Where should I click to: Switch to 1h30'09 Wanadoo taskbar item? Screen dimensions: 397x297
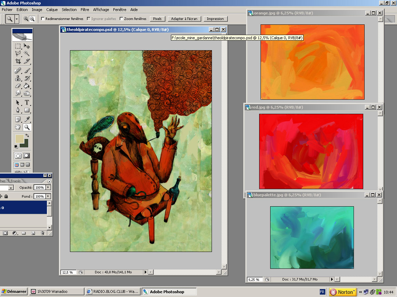click(57, 291)
